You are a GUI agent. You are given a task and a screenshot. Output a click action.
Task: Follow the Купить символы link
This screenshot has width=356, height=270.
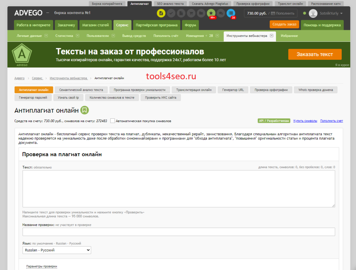305,121
